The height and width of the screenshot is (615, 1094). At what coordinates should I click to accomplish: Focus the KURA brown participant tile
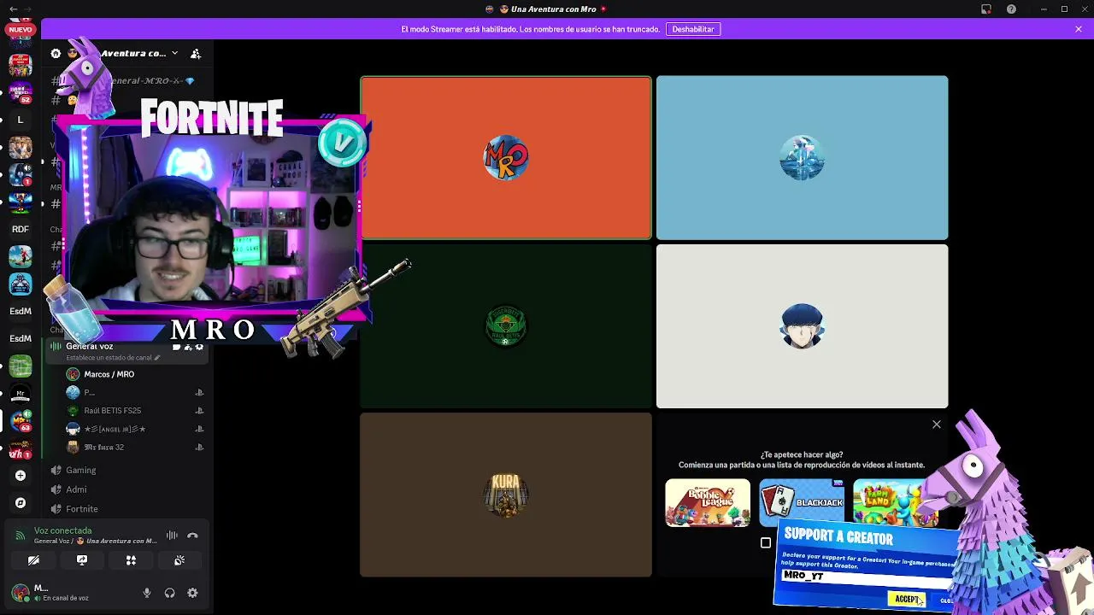pyautogui.click(x=506, y=495)
